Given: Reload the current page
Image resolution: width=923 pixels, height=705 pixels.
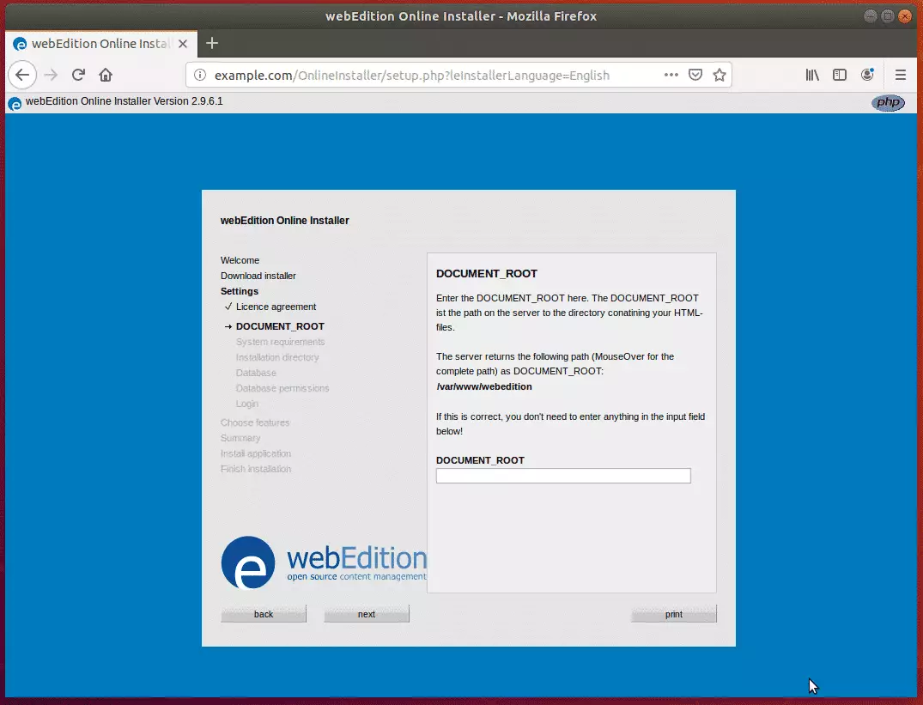Looking at the screenshot, I should 78,75.
